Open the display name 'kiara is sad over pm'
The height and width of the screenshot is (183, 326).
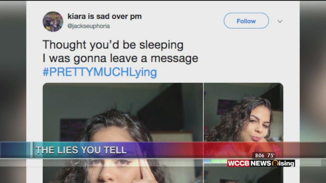click(104, 17)
